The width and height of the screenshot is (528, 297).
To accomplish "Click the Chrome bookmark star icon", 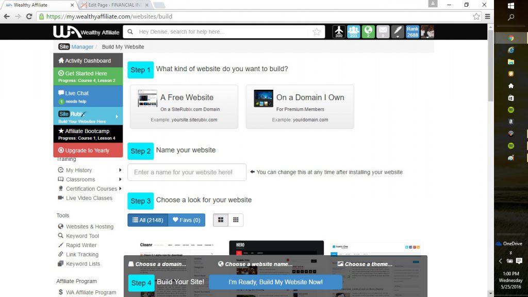I will pos(476,16).
